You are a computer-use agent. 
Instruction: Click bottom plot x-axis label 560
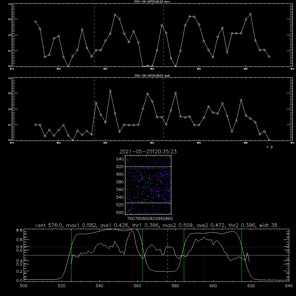coord(137,286)
